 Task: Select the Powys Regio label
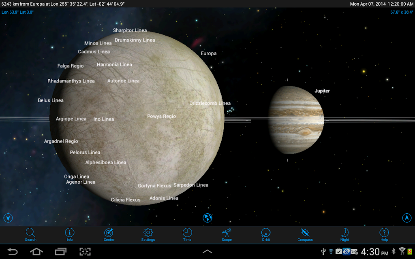(161, 116)
